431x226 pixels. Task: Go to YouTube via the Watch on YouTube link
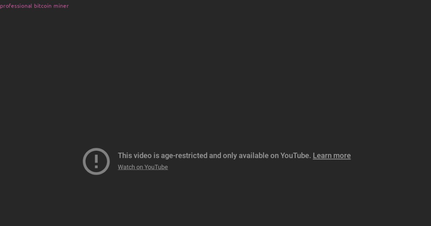pyautogui.click(x=143, y=167)
